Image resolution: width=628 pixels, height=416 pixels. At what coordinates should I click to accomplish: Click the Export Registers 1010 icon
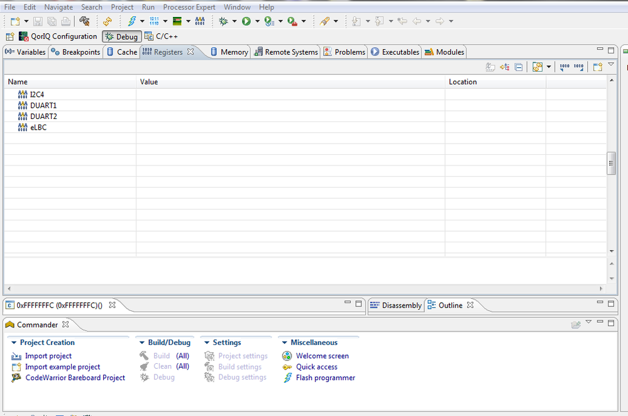pyautogui.click(x=579, y=67)
